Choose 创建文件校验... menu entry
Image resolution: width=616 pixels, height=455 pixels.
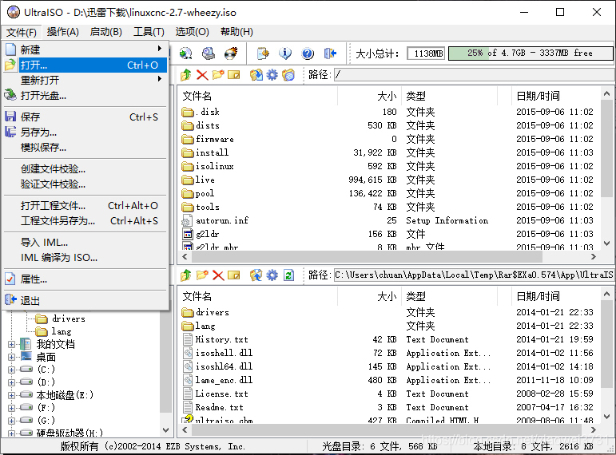point(85,168)
